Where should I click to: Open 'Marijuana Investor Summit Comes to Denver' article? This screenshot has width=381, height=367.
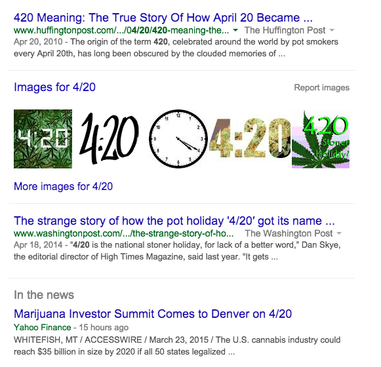(153, 314)
